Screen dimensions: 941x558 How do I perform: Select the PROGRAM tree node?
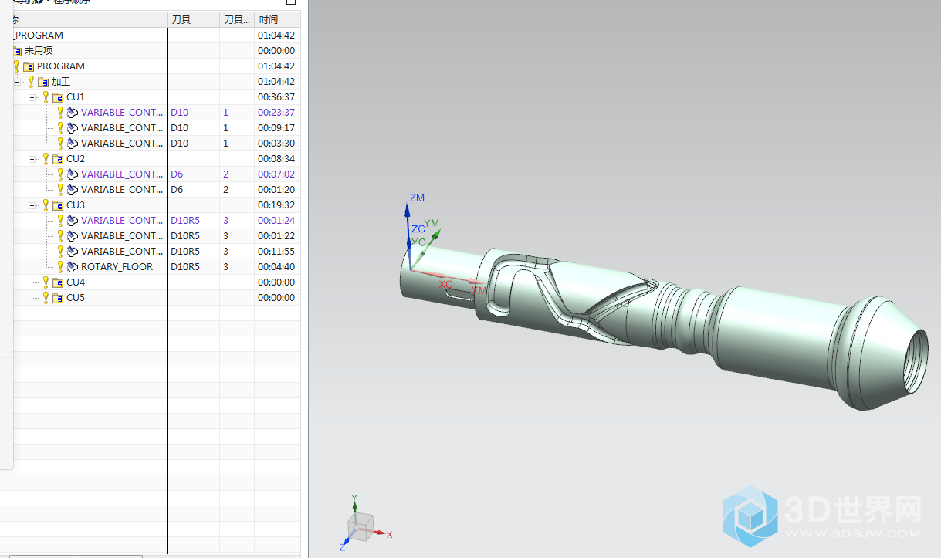click(x=61, y=66)
